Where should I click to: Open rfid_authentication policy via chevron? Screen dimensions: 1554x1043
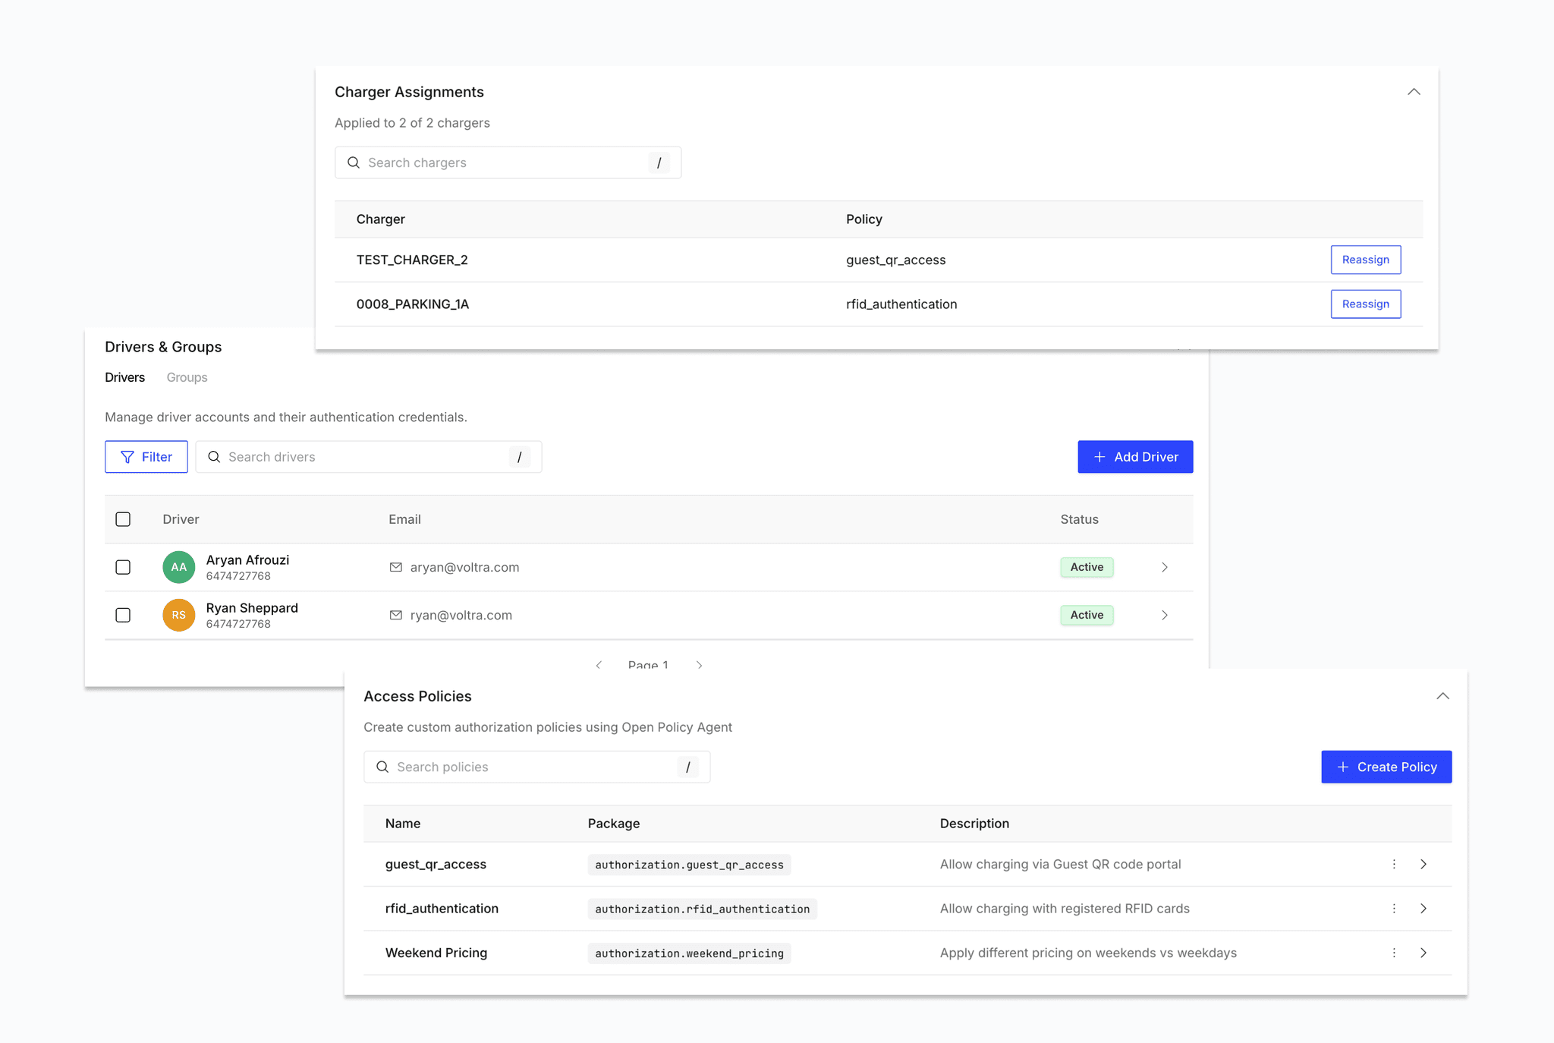pyautogui.click(x=1423, y=909)
